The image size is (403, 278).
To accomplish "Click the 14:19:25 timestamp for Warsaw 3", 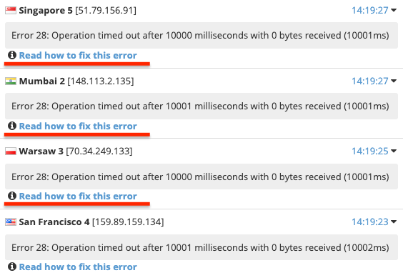I will point(370,151).
